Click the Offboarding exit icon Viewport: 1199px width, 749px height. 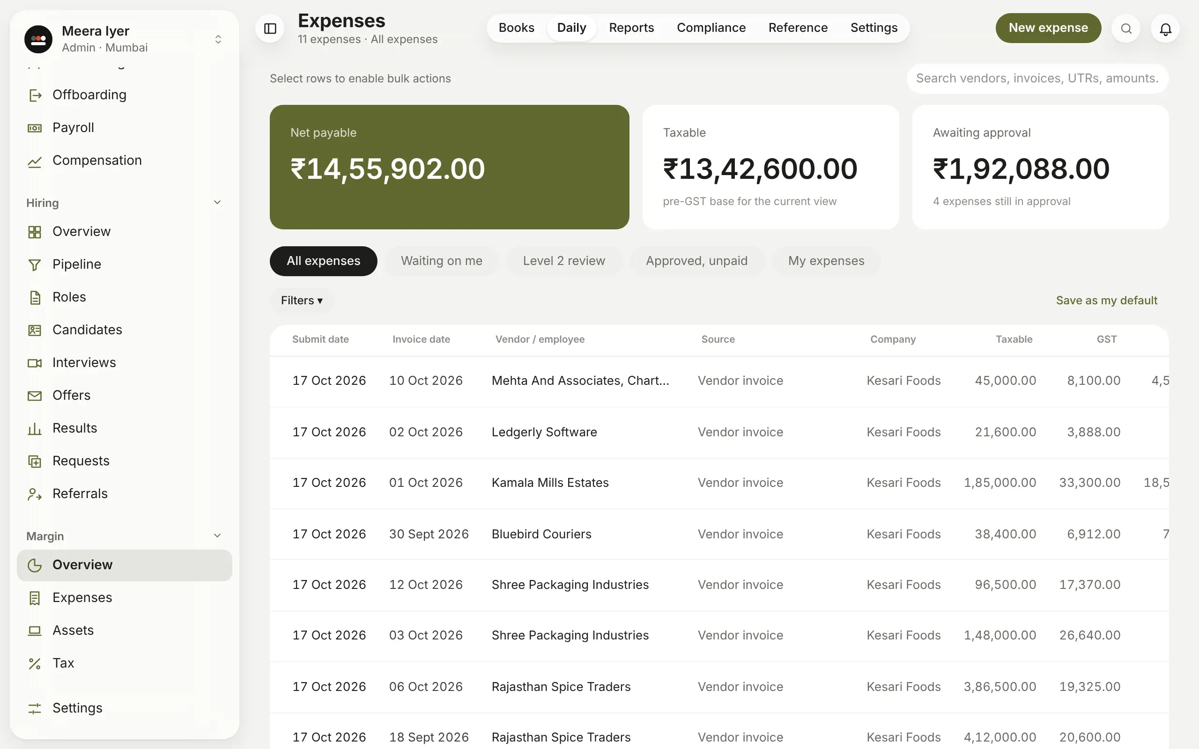coord(35,95)
